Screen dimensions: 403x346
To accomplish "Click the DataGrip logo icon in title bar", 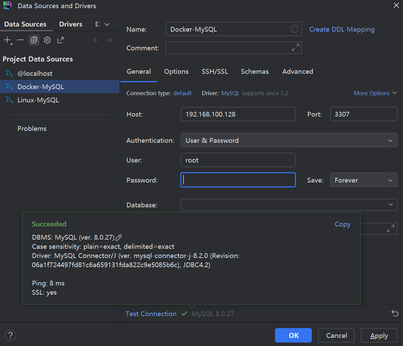I will pos(7,5).
